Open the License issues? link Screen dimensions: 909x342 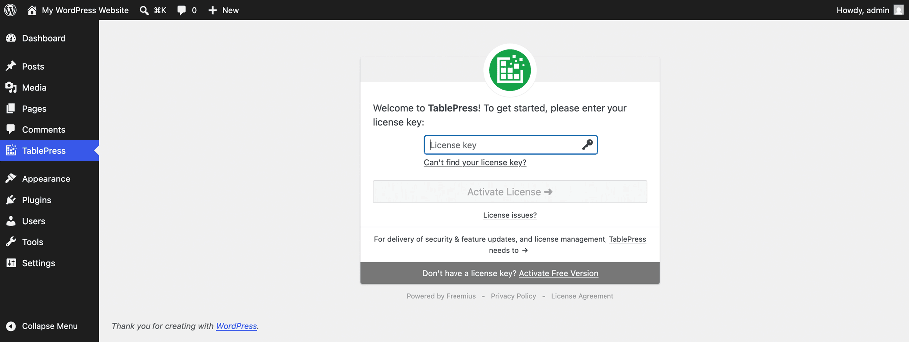click(x=510, y=215)
